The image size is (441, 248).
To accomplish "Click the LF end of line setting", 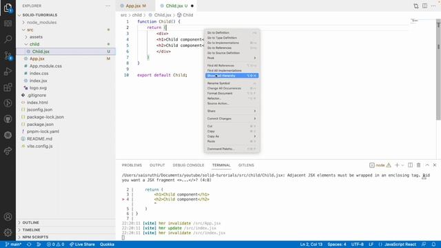I will [x=371, y=245].
